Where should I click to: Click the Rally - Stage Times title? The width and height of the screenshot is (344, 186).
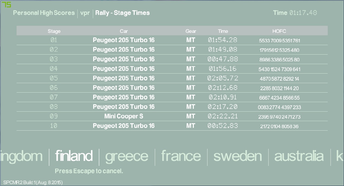point(122,13)
